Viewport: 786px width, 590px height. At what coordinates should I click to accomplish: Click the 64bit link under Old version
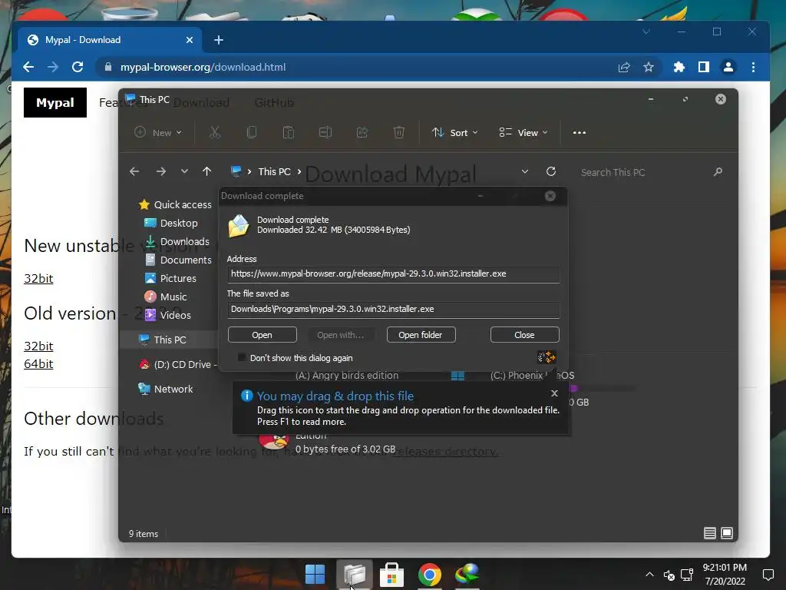click(38, 363)
